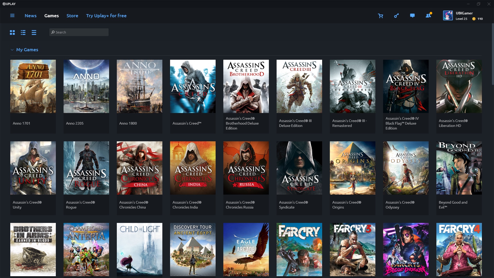Open Assassin's Creed Syndicate cover
This screenshot has height=278, width=494.
[299, 168]
